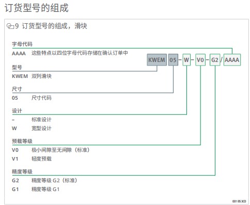Click the G2 code in the legend
Viewport: 250px width, 205px height.
[15, 181]
